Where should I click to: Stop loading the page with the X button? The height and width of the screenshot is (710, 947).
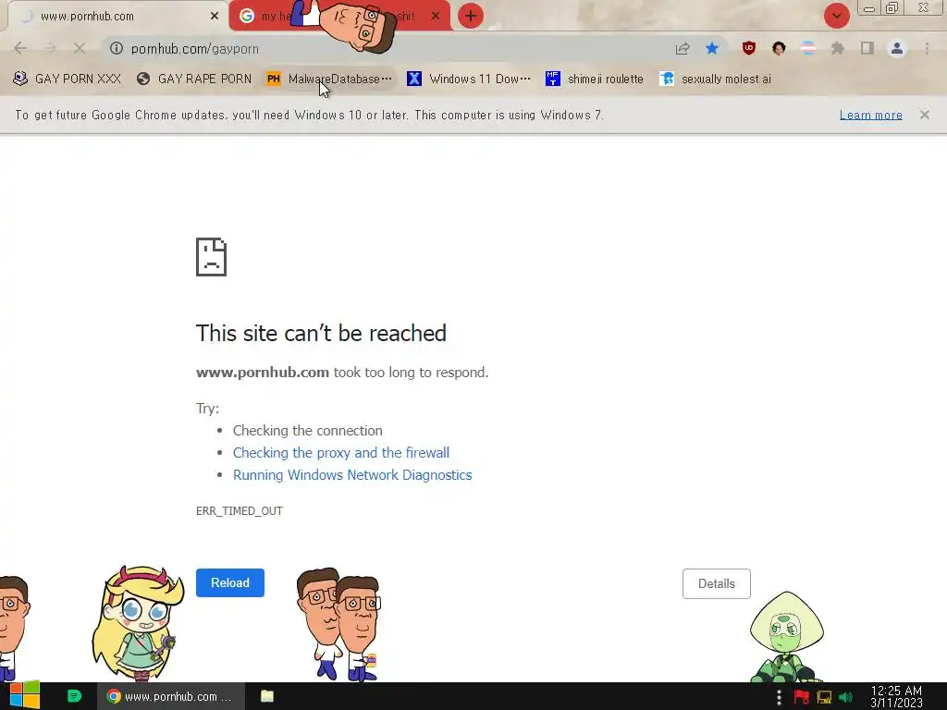[80, 48]
